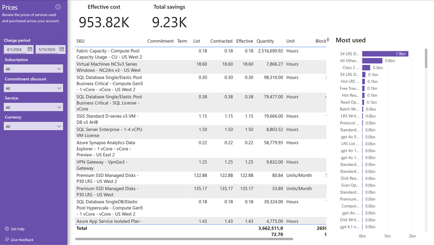Click the table's vertical scrollbar thumb

click(x=328, y=40)
